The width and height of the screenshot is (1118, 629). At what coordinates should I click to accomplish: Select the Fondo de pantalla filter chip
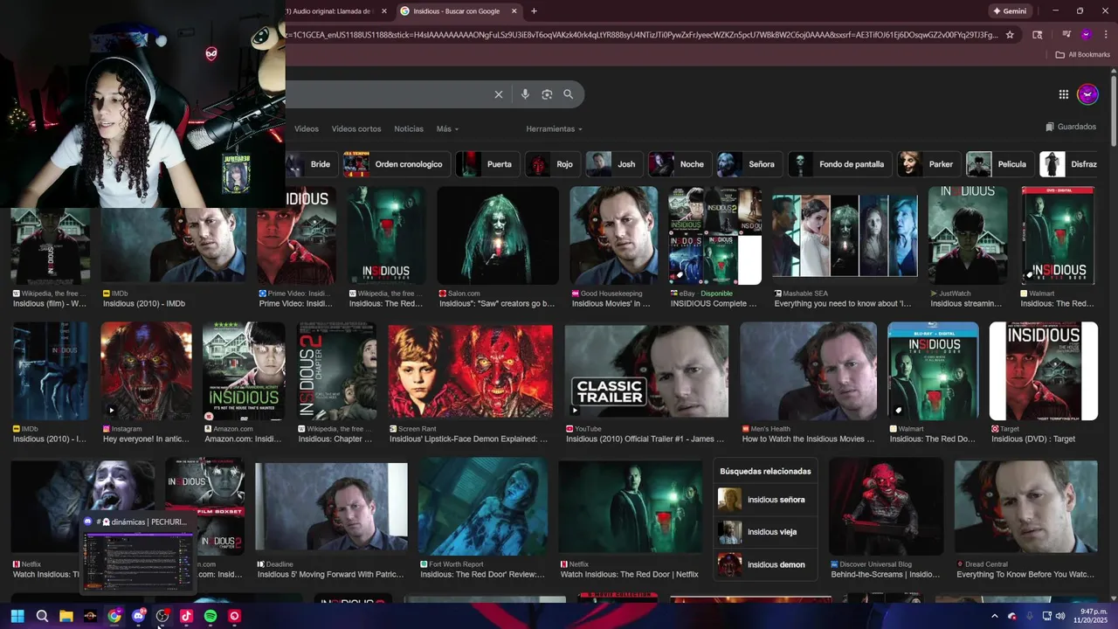point(838,164)
